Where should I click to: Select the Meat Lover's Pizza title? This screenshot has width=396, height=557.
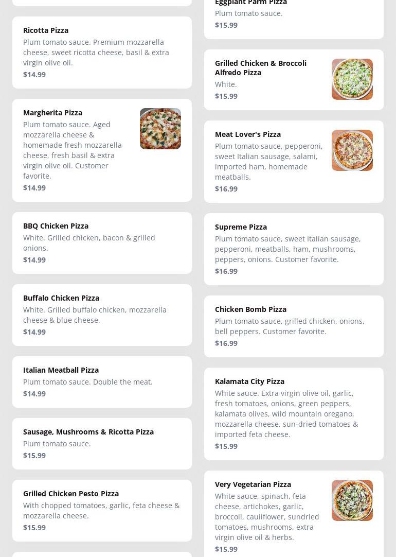click(248, 134)
